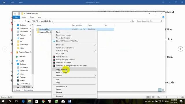Open recent locations dropdown arrow

click(22, 21)
